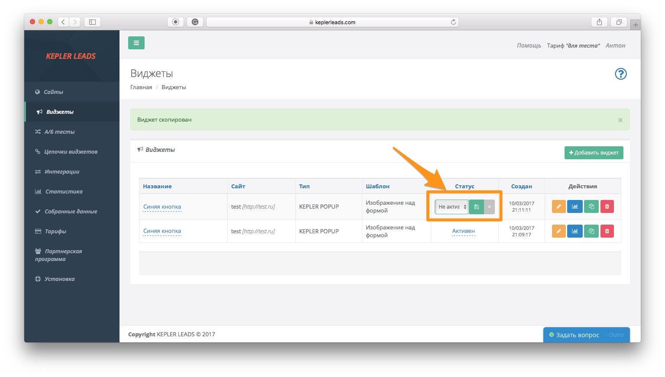Open the Safari share button

click(x=599, y=22)
